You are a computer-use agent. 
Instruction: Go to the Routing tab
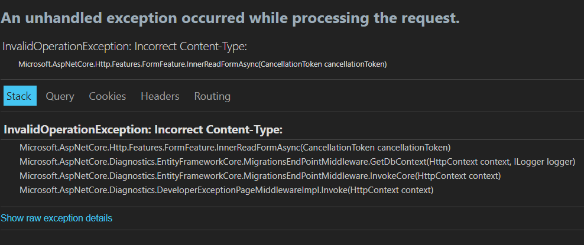tap(212, 96)
